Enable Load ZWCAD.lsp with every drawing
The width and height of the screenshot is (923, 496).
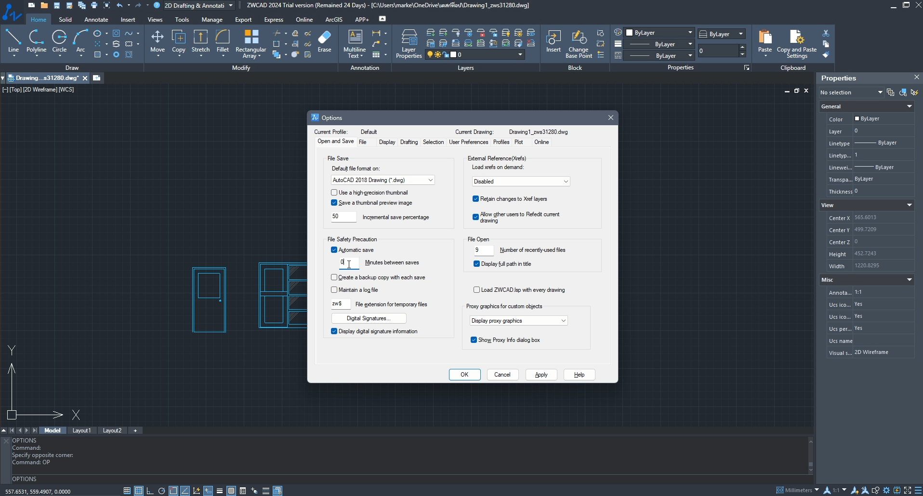coord(476,290)
